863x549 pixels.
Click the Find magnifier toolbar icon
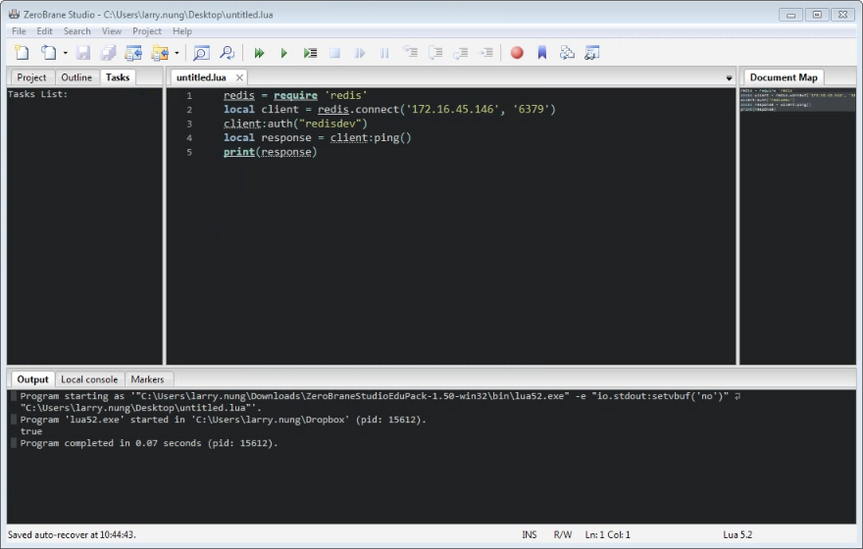tap(201, 53)
